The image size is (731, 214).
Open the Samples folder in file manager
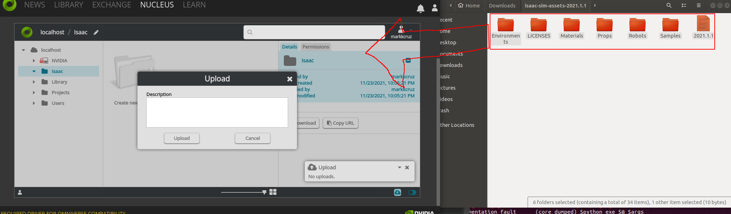670,28
